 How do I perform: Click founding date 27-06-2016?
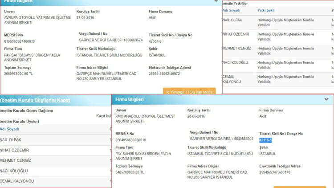(x=85, y=17)
